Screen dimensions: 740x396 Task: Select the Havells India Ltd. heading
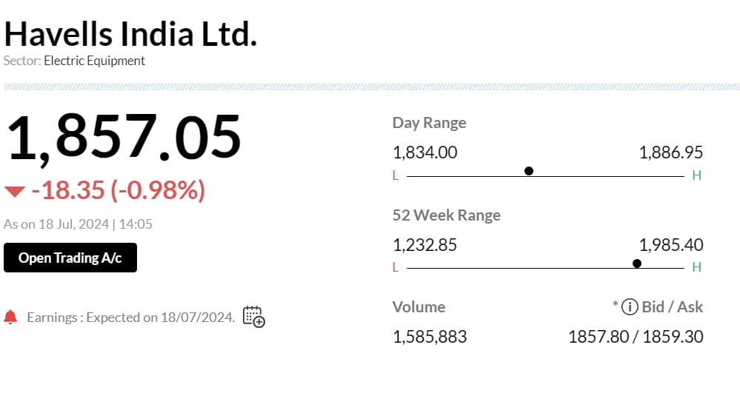131,33
